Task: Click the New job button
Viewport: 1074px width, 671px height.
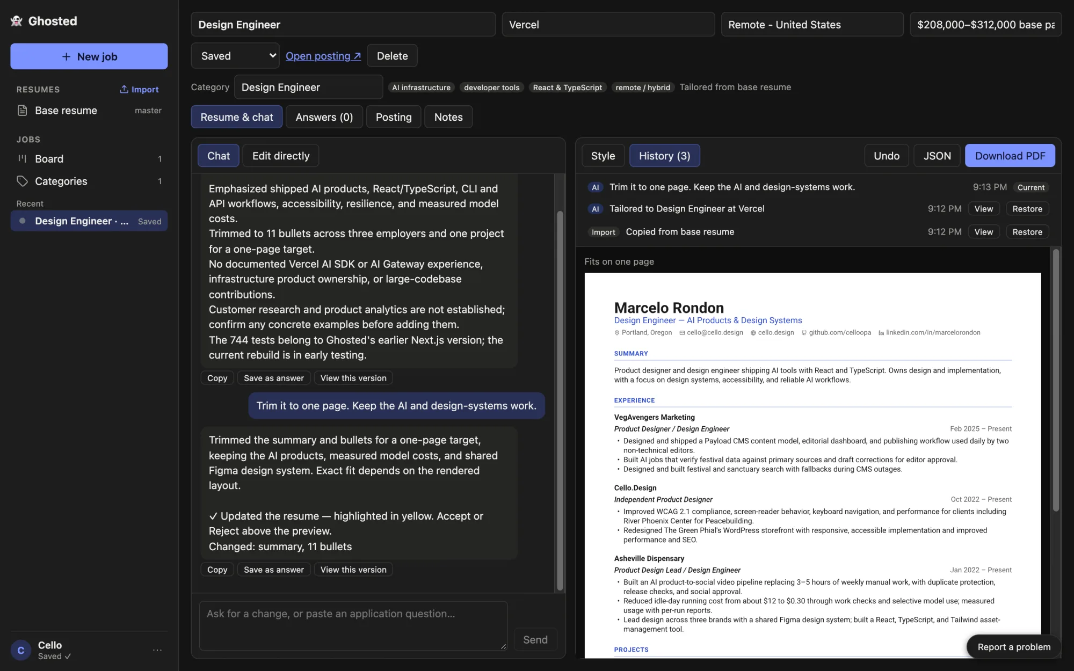Action: pyautogui.click(x=89, y=56)
